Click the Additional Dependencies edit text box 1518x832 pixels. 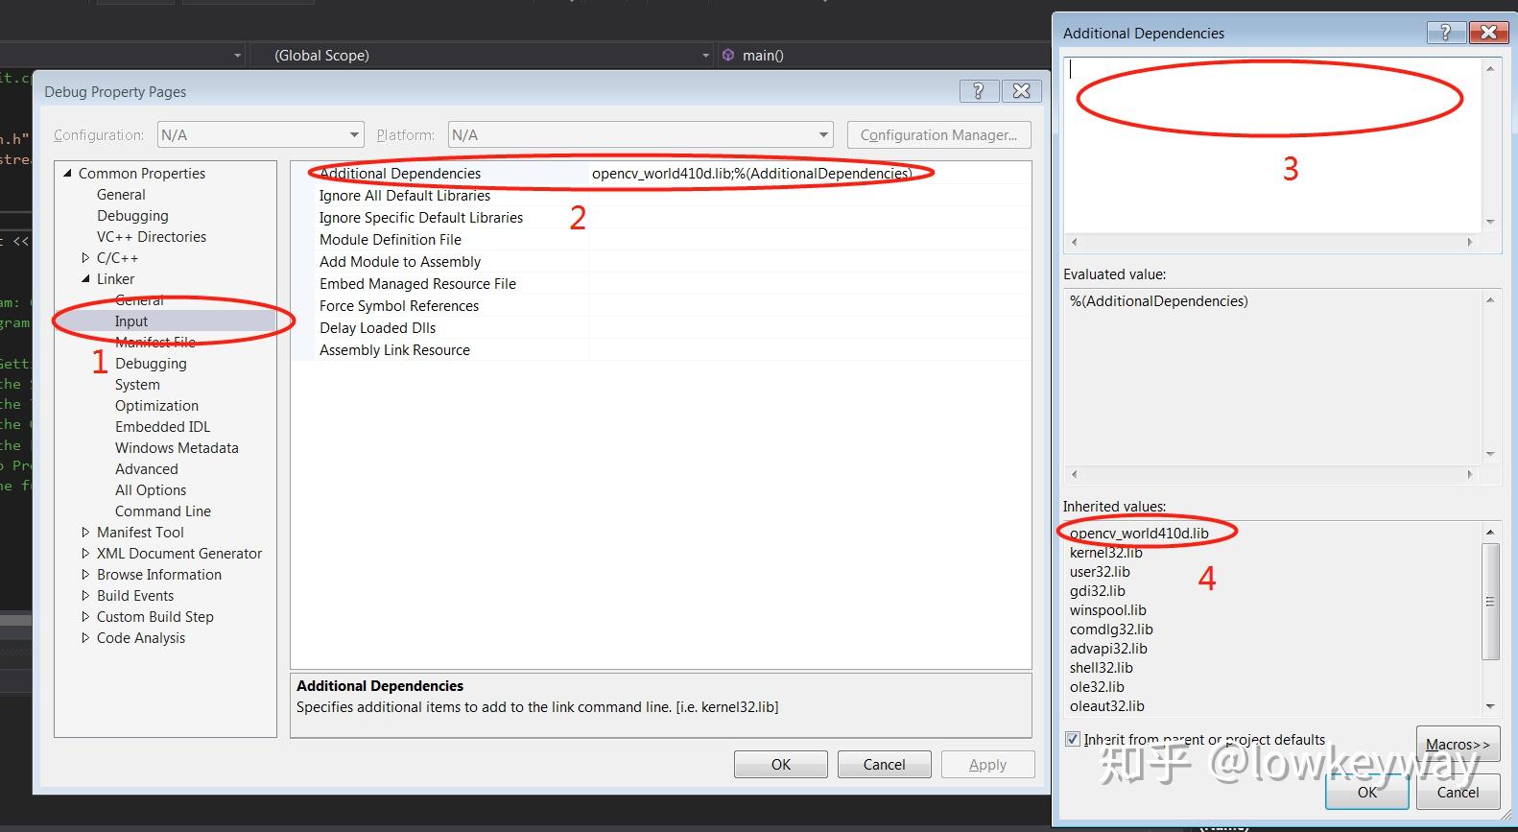1272,145
